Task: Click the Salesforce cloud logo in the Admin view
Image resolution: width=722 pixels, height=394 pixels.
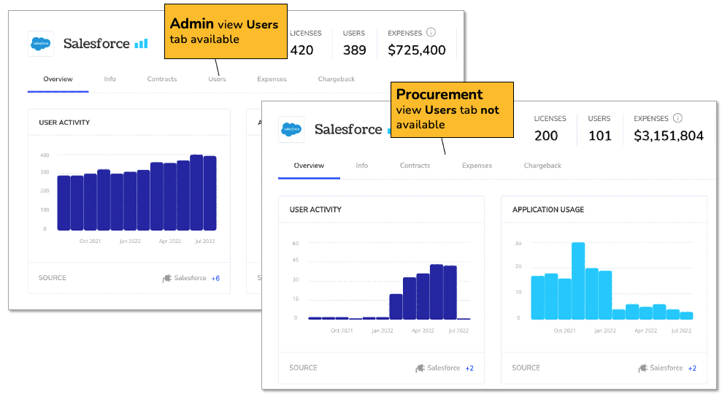Action: pyautogui.click(x=41, y=44)
